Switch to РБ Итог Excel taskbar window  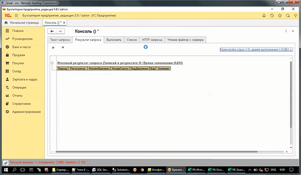click(196, 170)
